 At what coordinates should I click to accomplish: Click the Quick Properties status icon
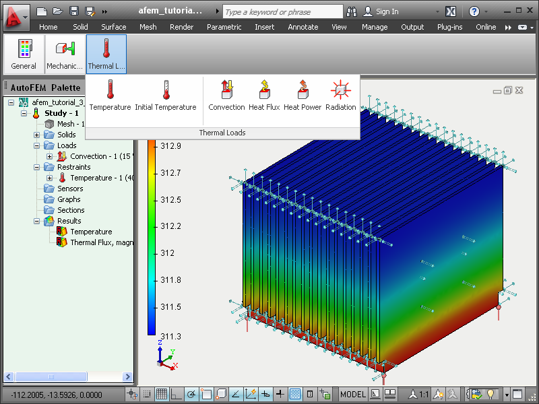coord(310,394)
